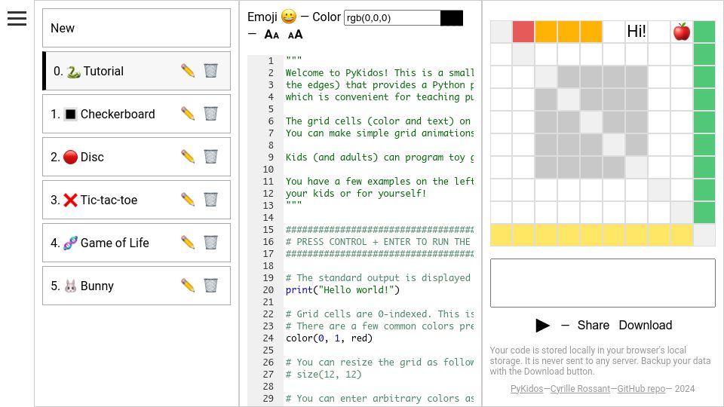Click the Download button

[645, 326]
